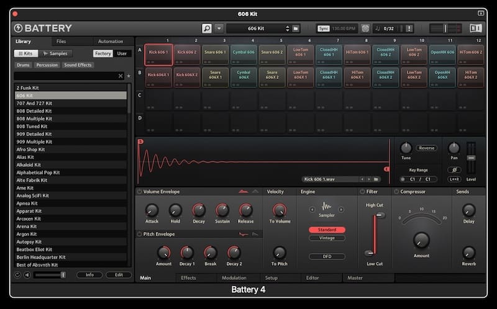Toggle Pitch Envelope power button
The width and height of the screenshot is (497, 309).
click(139, 234)
